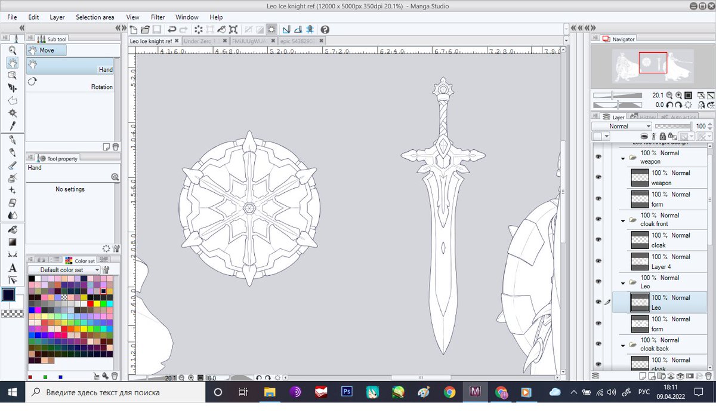Open the Normal blending mode dropdown
The width and height of the screenshot is (716, 412).
pos(622,126)
